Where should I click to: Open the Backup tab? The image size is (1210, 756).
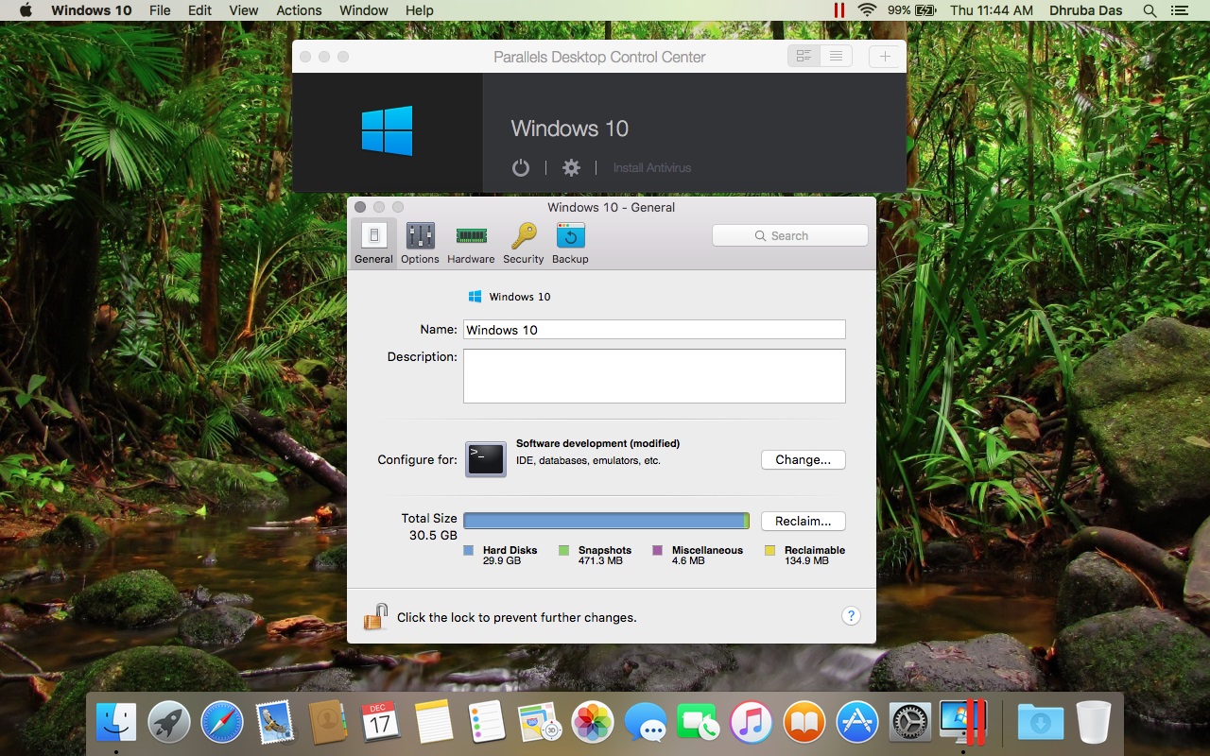[x=570, y=243]
